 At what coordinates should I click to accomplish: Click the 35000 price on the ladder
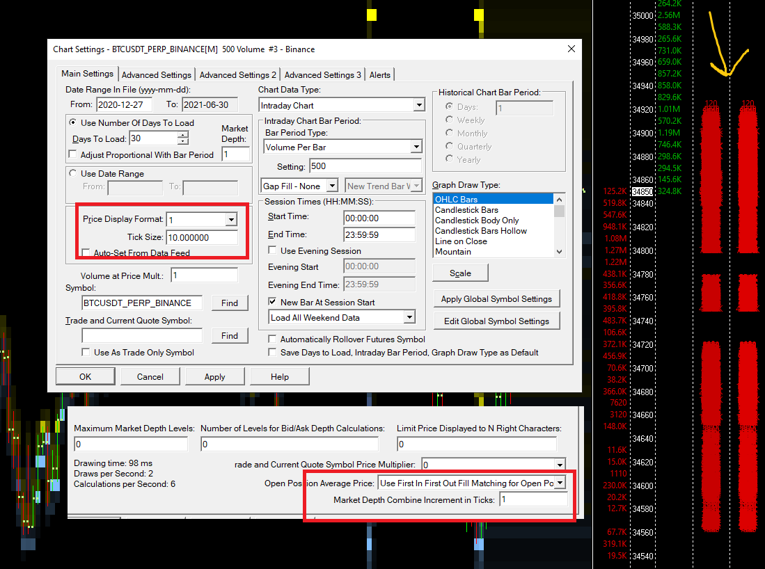[x=642, y=15]
